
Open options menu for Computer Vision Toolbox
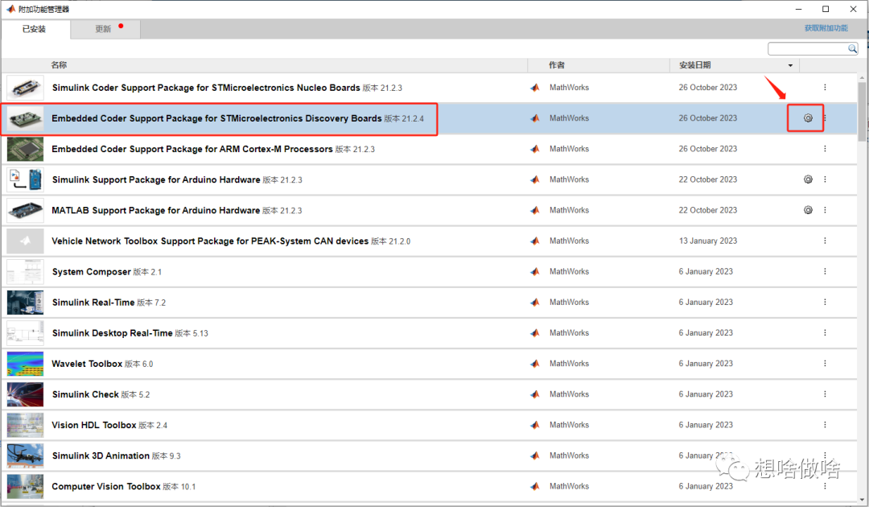coord(825,486)
